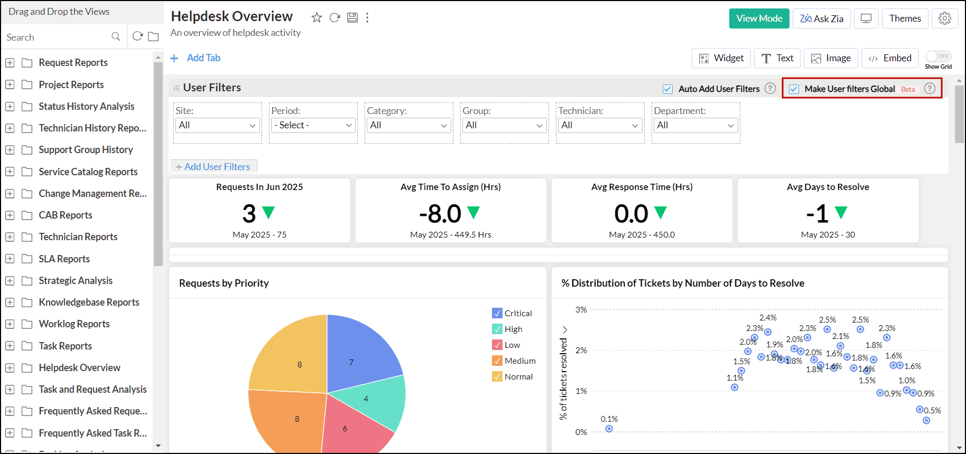The image size is (966, 454).
Task: Click the search magnifier icon in sidebar
Action: click(116, 36)
